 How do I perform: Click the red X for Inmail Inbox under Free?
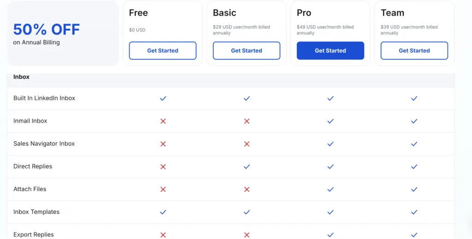[163, 121]
